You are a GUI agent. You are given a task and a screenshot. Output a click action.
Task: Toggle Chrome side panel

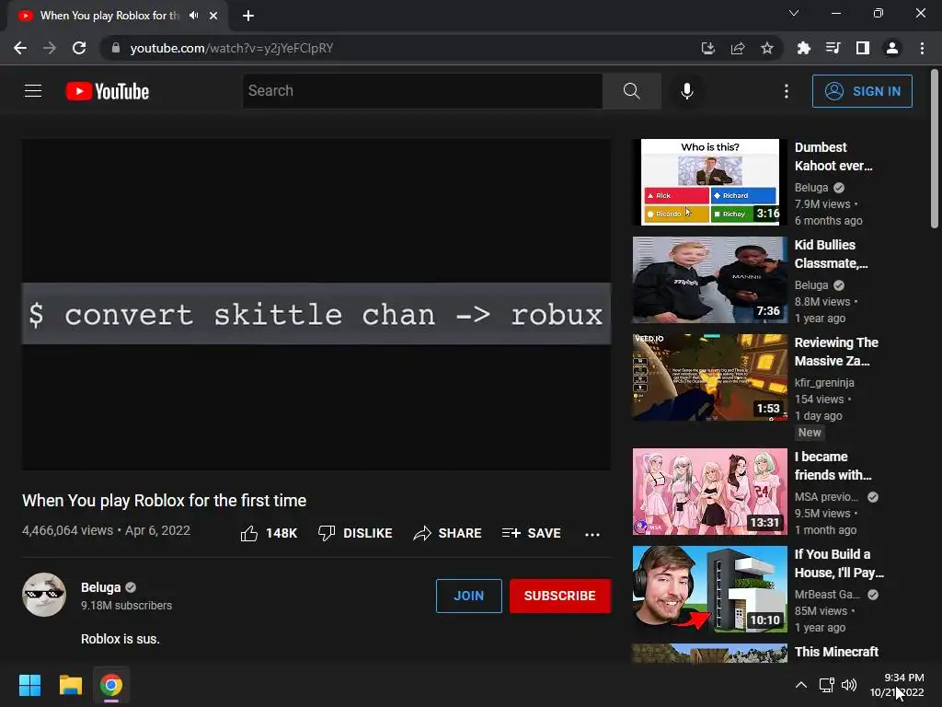pyautogui.click(x=863, y=48)
